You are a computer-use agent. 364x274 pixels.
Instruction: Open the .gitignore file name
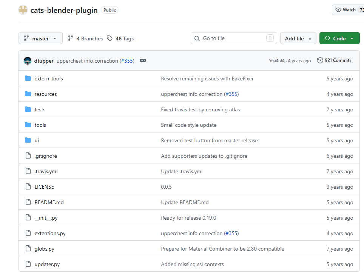coord(46,156)
